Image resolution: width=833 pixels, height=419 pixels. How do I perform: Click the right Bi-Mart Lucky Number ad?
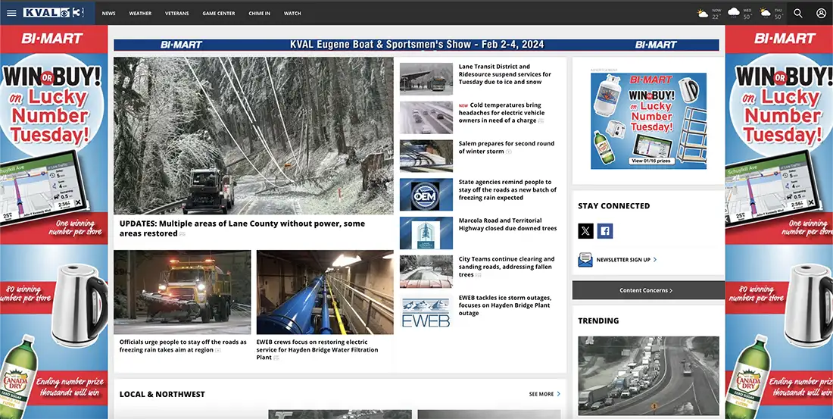point(778,222)
